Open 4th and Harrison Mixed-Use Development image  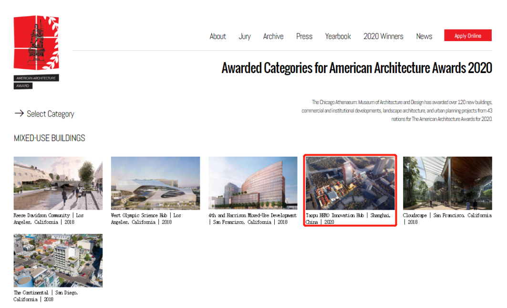point(253,183)
